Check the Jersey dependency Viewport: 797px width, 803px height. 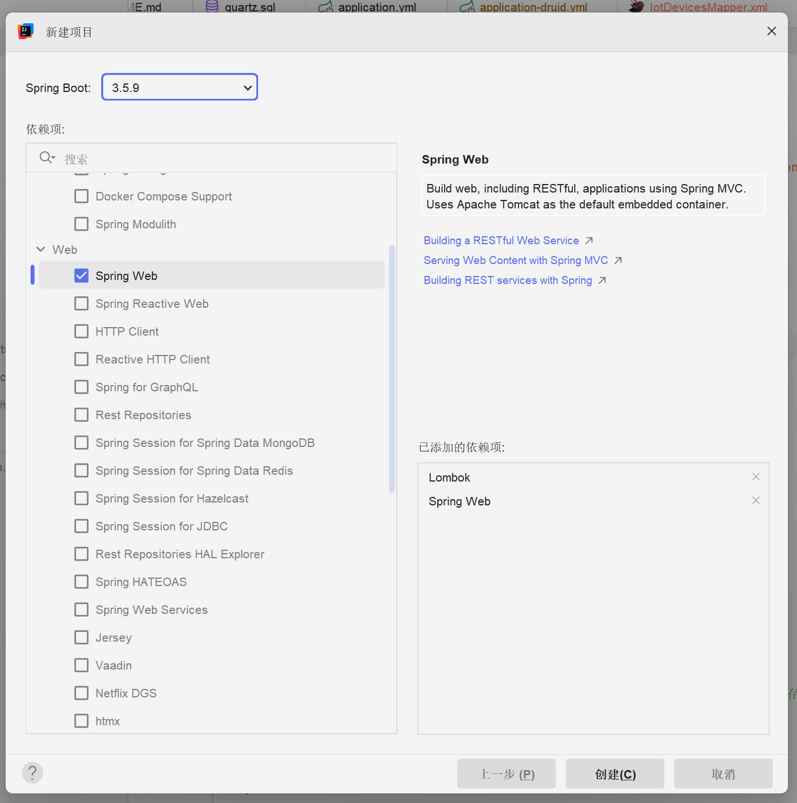pyautogui.click(x=81, y=637)
